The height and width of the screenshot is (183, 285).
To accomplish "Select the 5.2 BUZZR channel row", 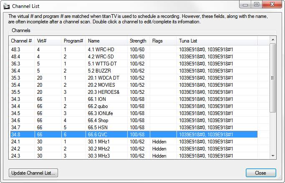I will (x=134, y=70).
